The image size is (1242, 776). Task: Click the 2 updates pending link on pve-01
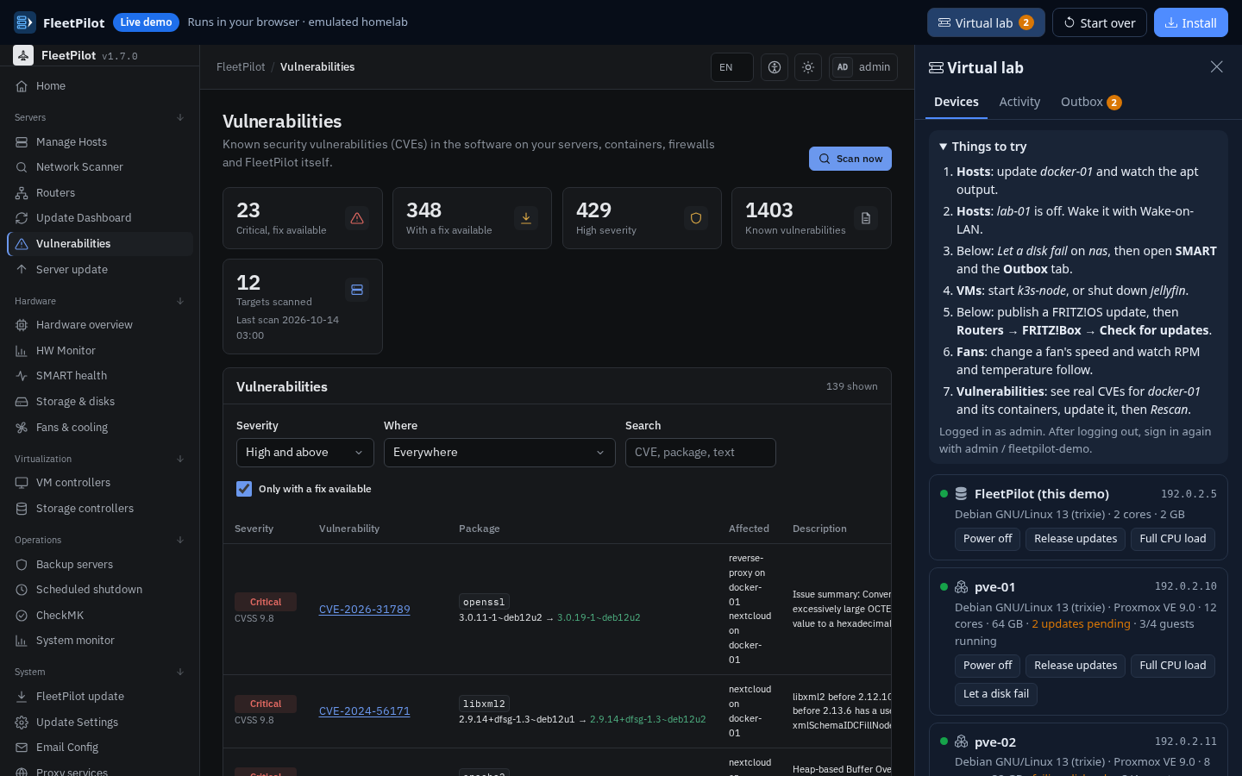coord(1081,624)
